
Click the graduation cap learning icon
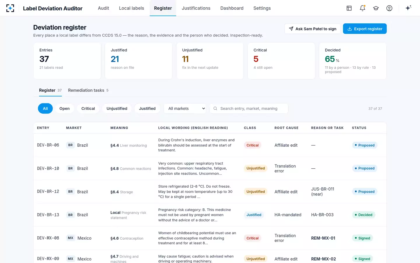(376, 8)
